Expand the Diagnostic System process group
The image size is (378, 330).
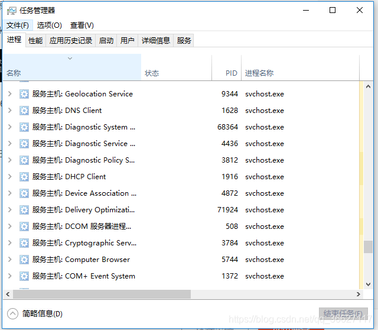pyautogui.click(x=9, y=127)
